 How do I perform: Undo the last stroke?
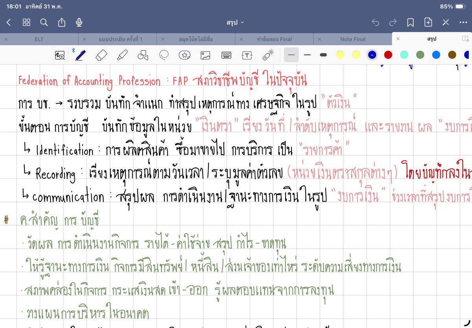point(375,22)
